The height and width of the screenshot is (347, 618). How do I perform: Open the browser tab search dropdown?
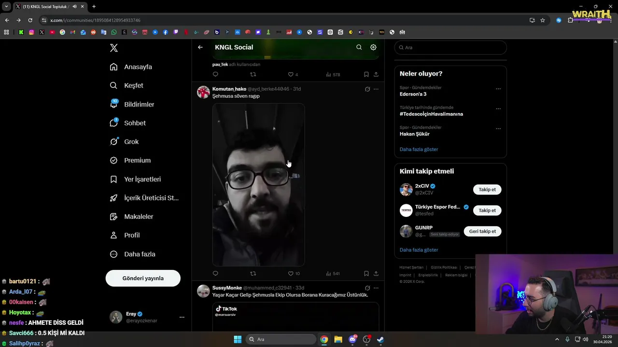(6, 6)
